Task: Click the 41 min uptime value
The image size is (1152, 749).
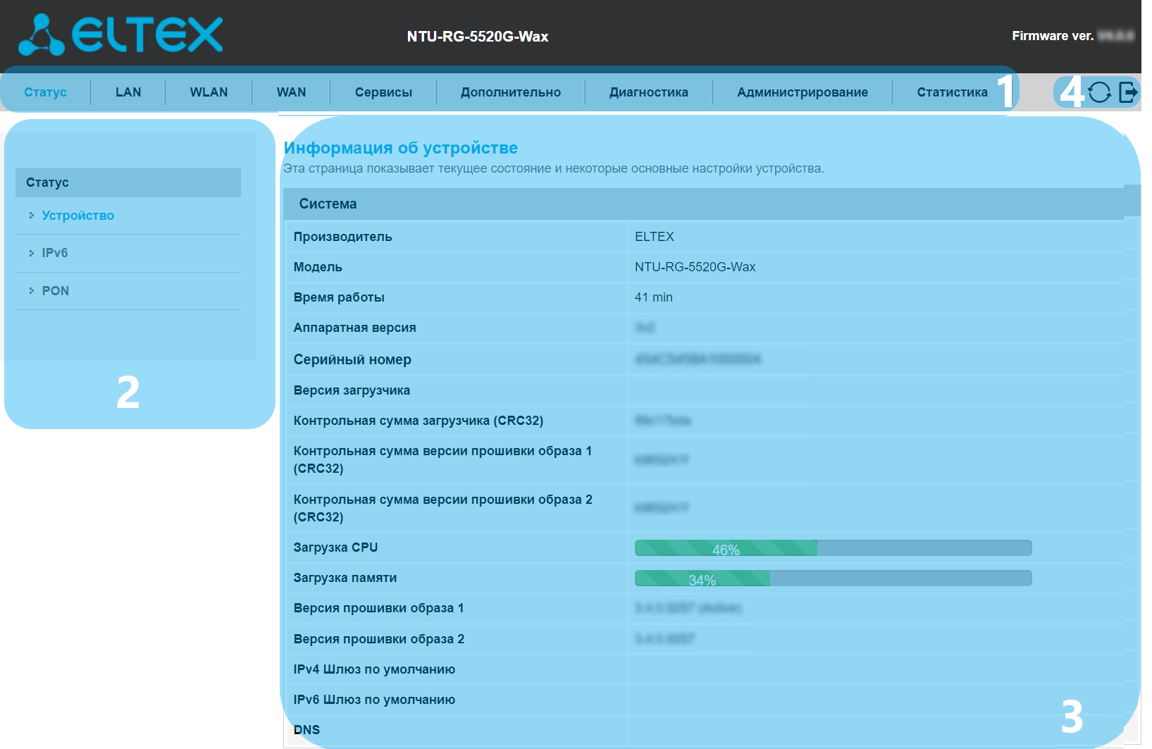Action: pos(654,297)
